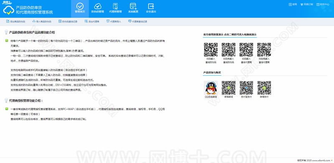Click the www.wbsmb.com copyright link
The image size is (334, 163).
pyautogui.click(x=321, y=160)
